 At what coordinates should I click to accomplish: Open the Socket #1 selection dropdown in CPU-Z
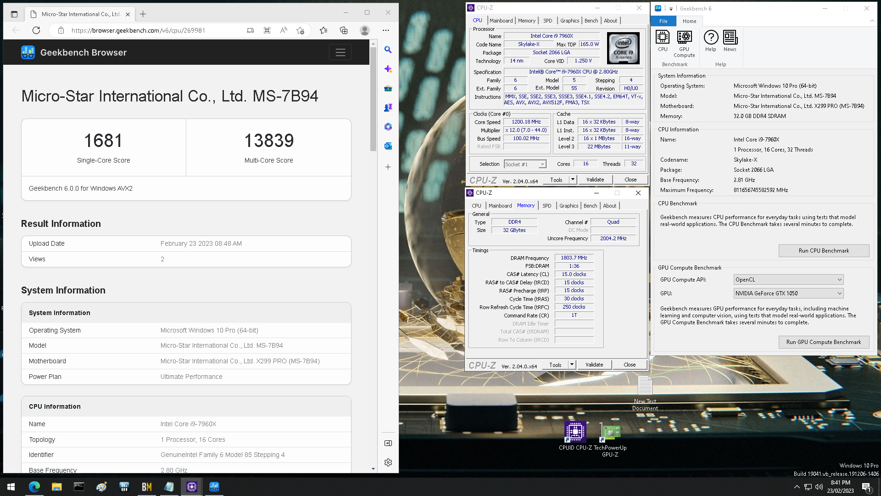pyautogui.click(x=525, y=164)
